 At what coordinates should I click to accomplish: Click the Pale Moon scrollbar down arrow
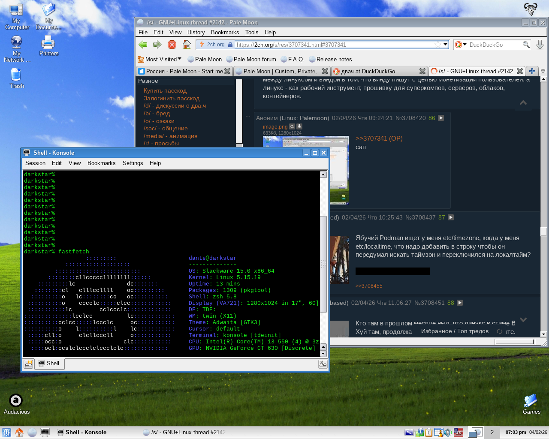click(543, 334)
